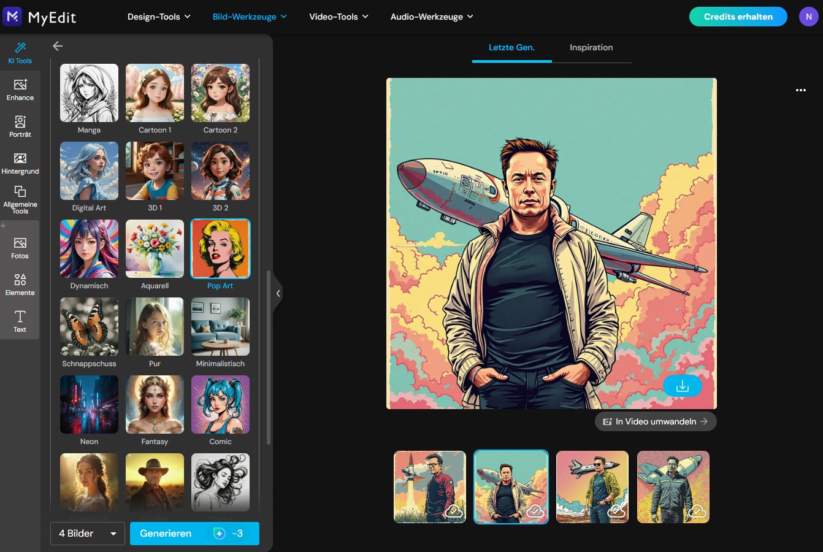
Task: Click the 'Credits erhalten' button
Action: click(738, 17)
